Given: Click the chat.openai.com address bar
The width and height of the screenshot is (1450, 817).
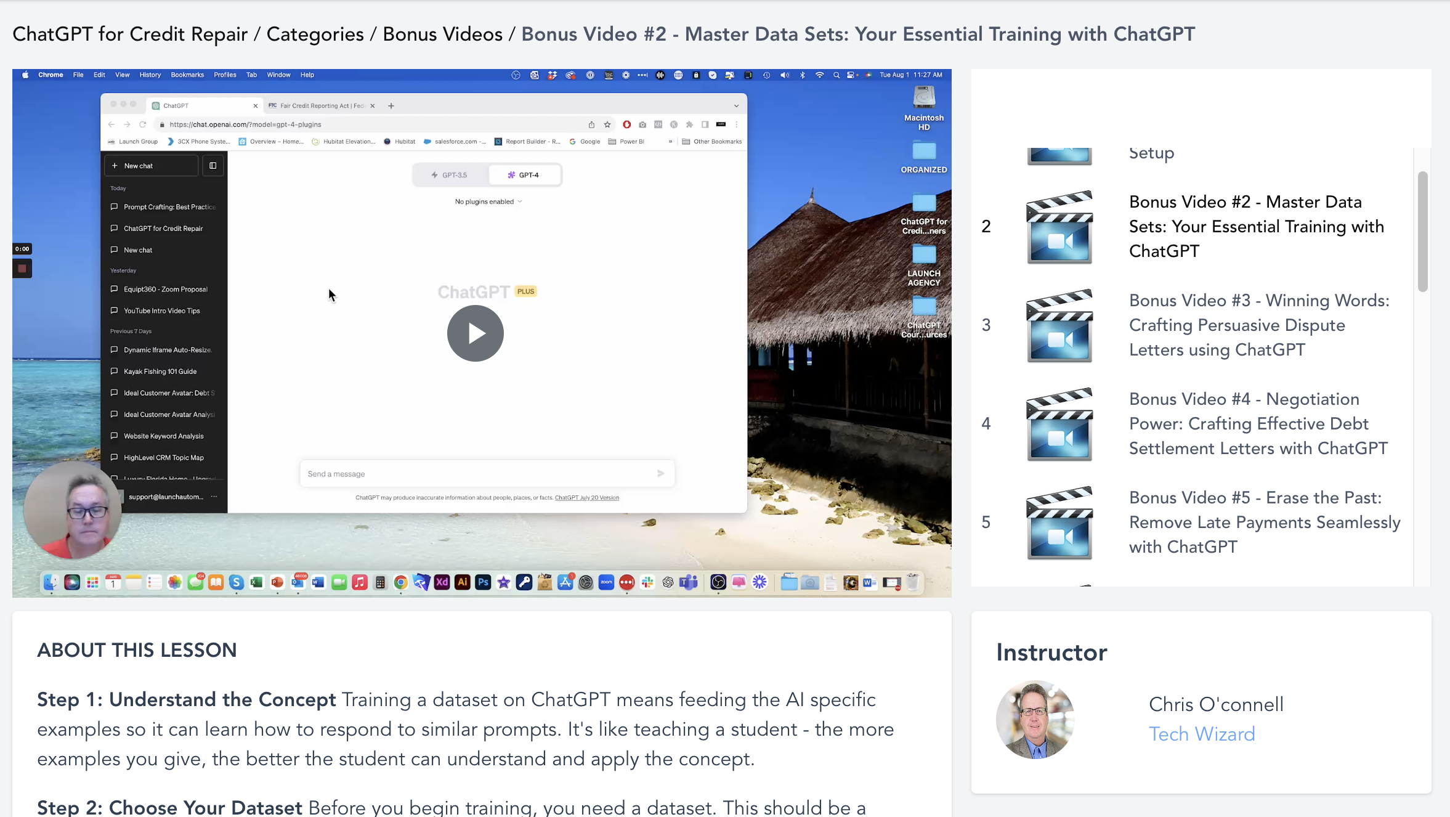Looking at the screenshot, I should coord(370,124).
